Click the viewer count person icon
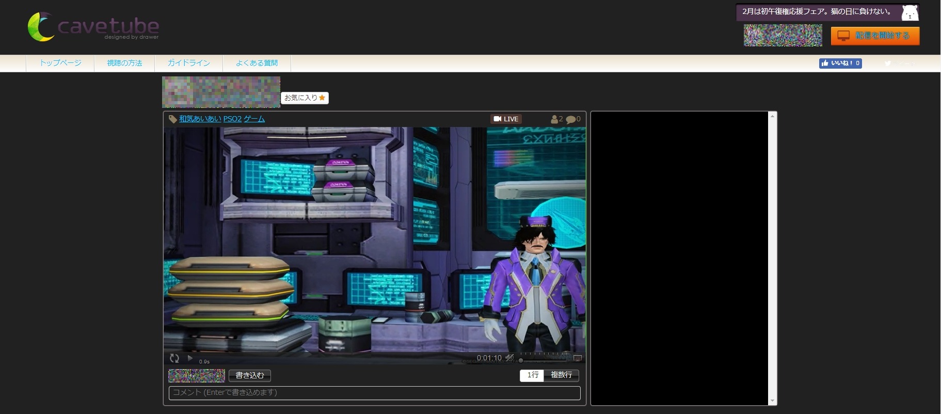The height and width of the screenshot is (414, 941). (x=554, y=119)
